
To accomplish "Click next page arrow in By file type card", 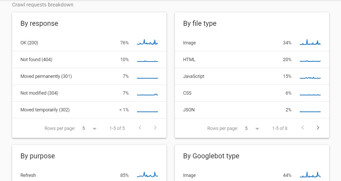I will pos(318,127).
